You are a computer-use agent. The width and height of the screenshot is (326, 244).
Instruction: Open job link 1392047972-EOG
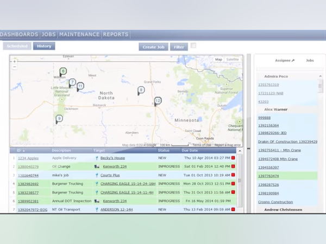[x=33, y=210]
